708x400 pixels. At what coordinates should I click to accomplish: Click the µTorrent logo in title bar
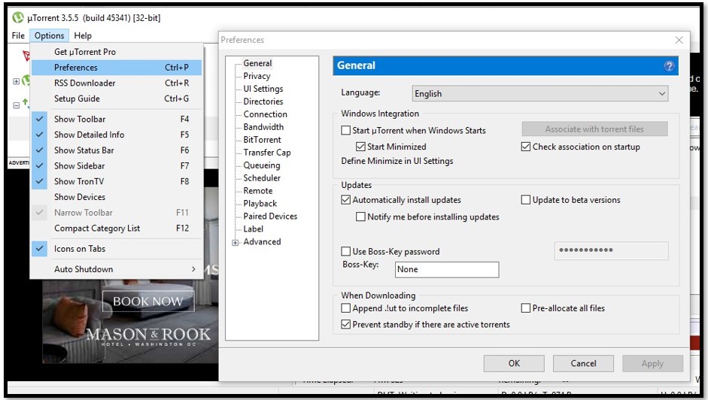point(18,17)
